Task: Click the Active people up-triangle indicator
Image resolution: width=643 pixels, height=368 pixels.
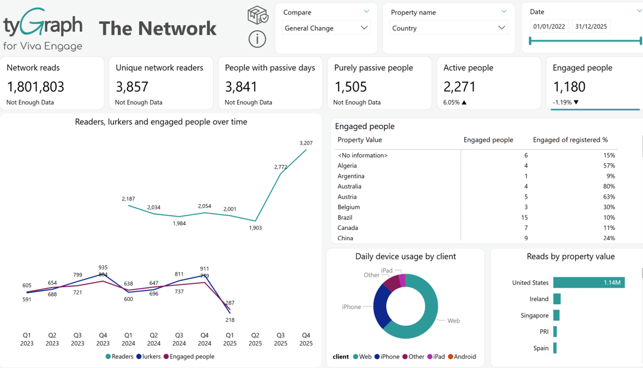Action: tap(464, 103)
